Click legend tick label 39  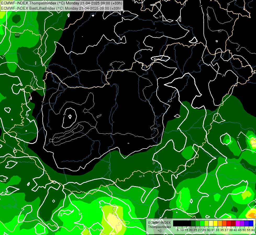coord(231,230)
